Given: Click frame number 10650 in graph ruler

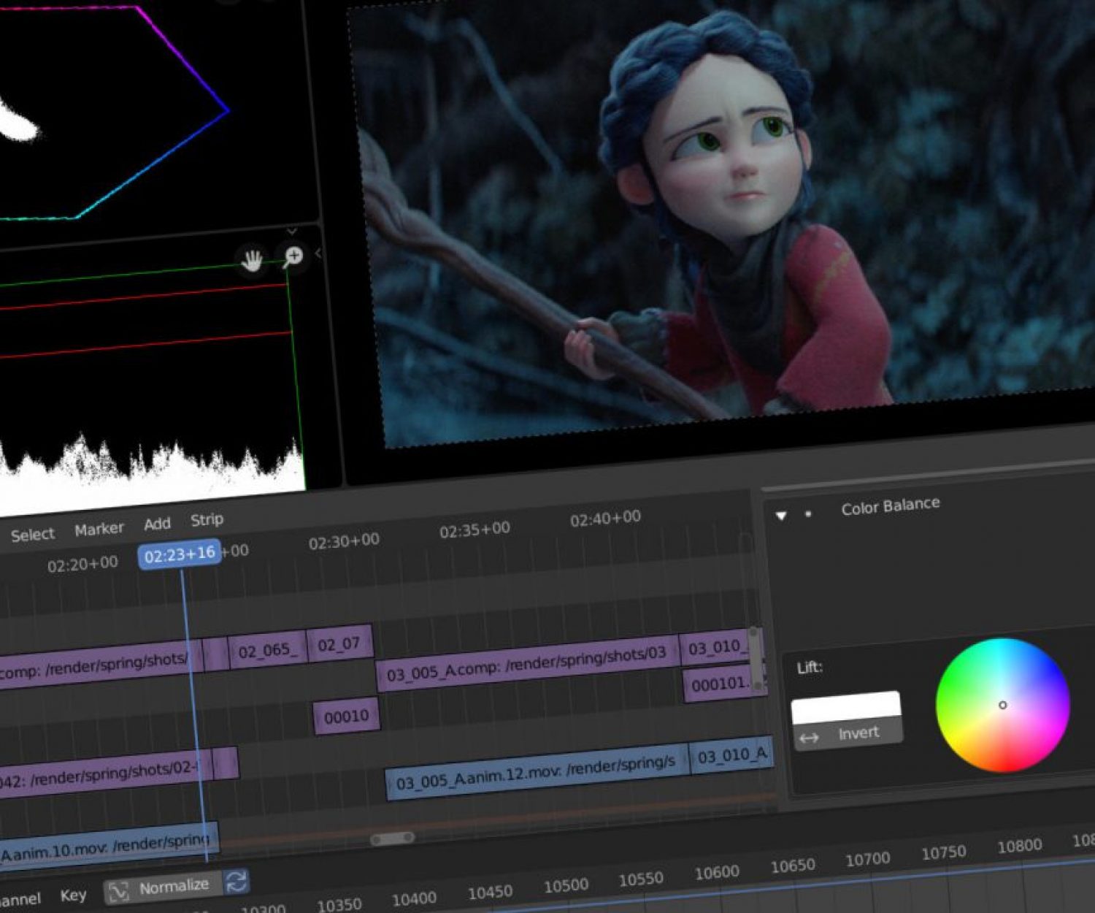Looking at the screenshot, I should [793, 866].
